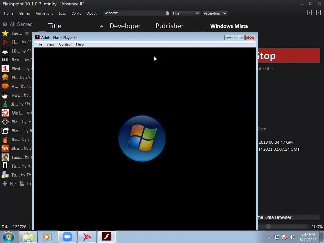Open the Hot playlist bowl icon

(5, 95)
